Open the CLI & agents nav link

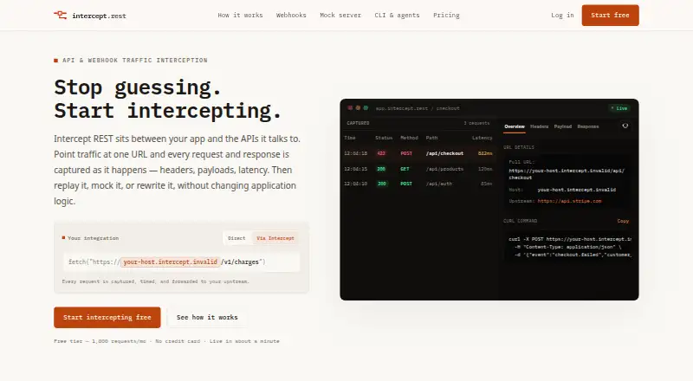coord(397,15)
